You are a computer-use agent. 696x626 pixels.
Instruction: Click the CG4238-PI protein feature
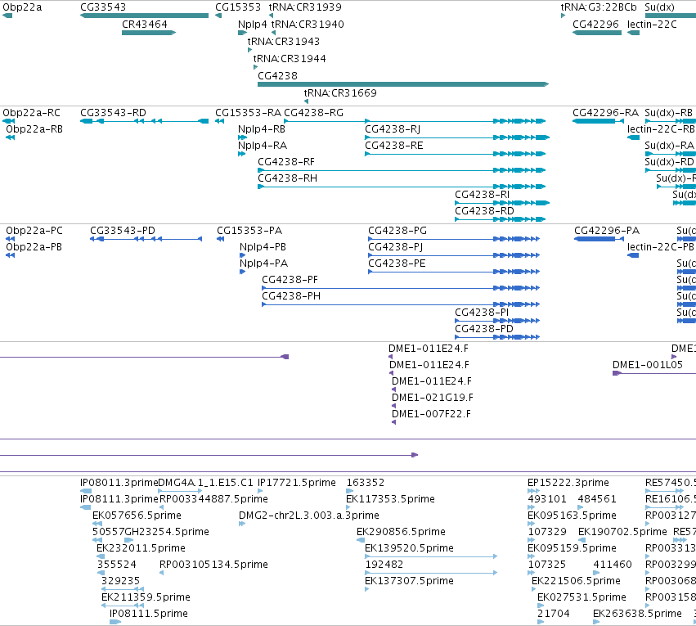(497, 321)
